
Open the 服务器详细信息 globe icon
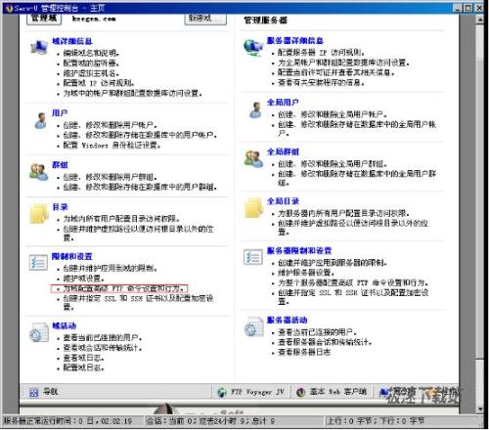point(253,47)
